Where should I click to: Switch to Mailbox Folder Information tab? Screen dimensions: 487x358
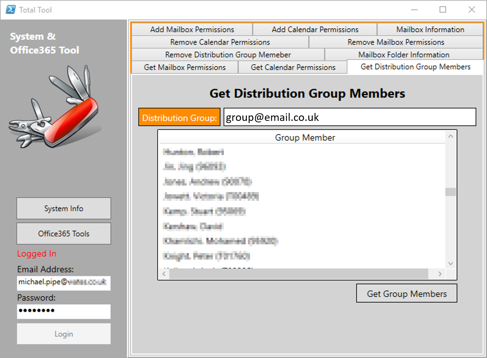[x=404, y=55]
